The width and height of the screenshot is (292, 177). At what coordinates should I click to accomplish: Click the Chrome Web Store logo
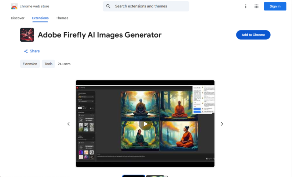click(x=14, y=6)
